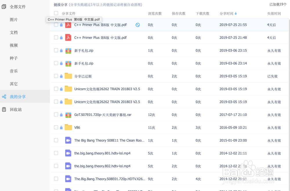
Task: Click video icon of the.big.bang.theory.801 file
Action: pos(68,153)
